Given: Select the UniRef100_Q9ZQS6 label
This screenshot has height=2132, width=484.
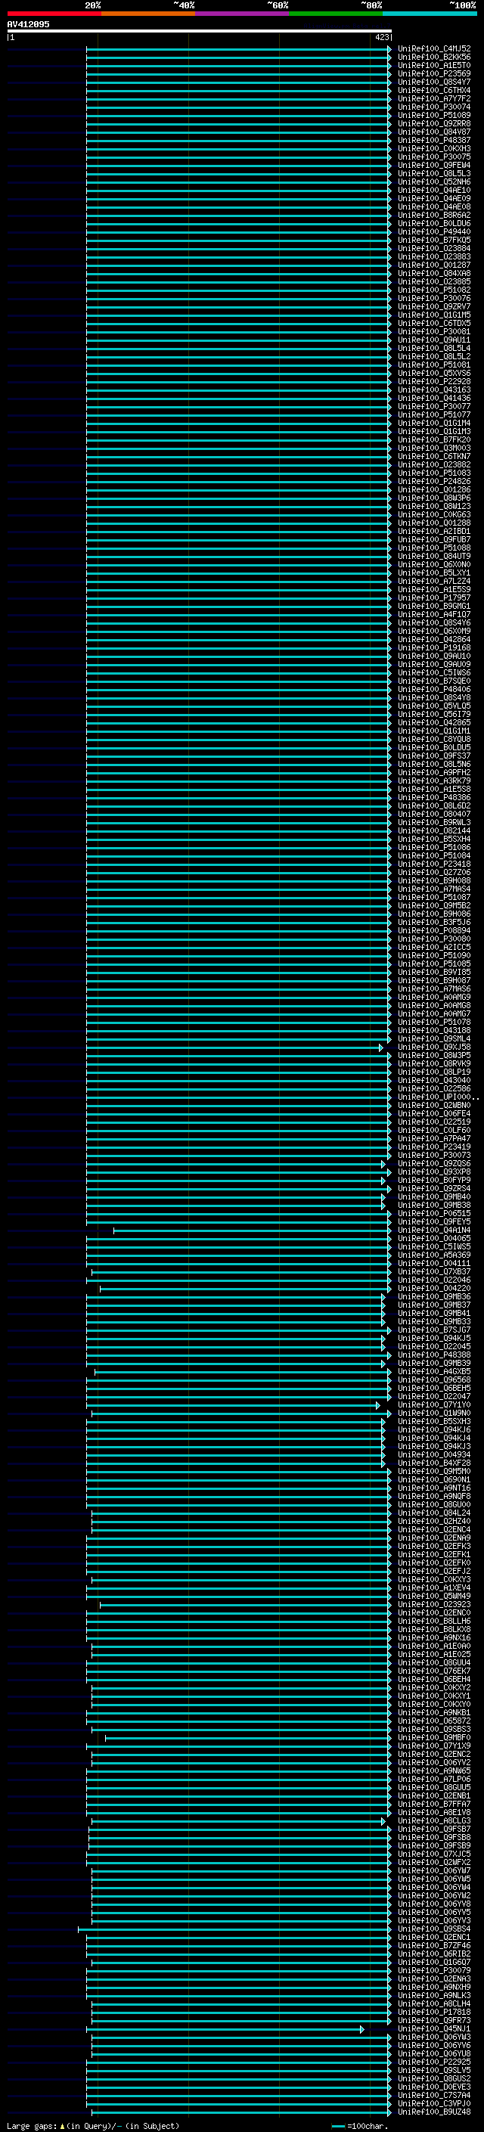Looking at the screenshot, I should [x=433, y=1165].
